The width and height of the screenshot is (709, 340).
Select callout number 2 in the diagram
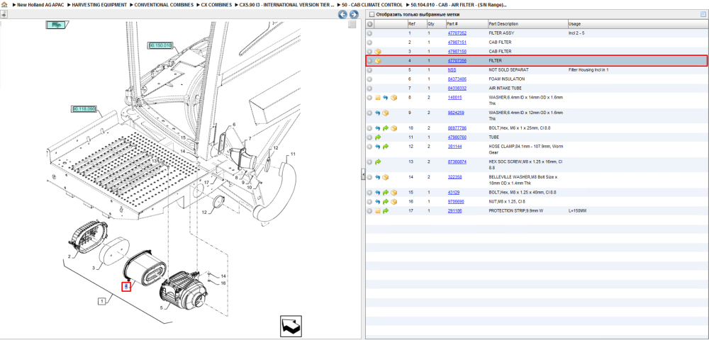coord(69,257)
